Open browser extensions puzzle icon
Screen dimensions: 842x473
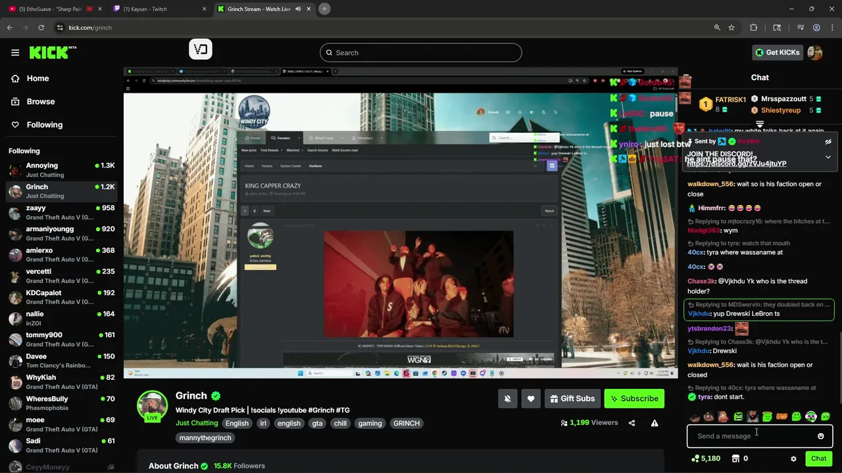pos(754,28)
